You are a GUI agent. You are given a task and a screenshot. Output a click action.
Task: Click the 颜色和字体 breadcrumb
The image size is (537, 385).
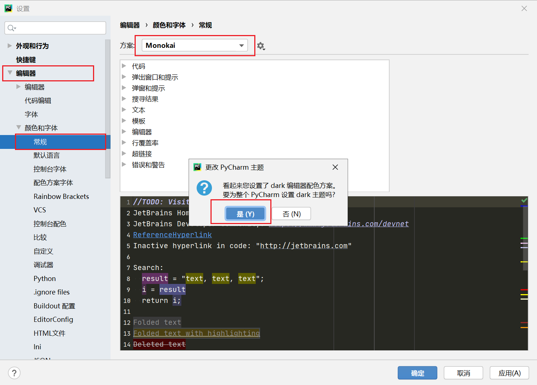tap(169, 25)
